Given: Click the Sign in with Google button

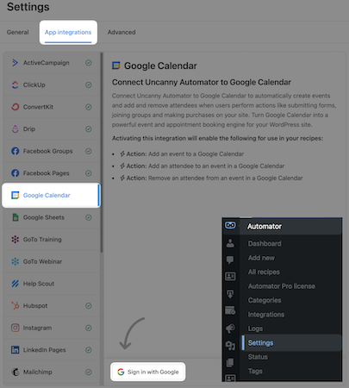Looking at the screenshot, I should 148,372.
